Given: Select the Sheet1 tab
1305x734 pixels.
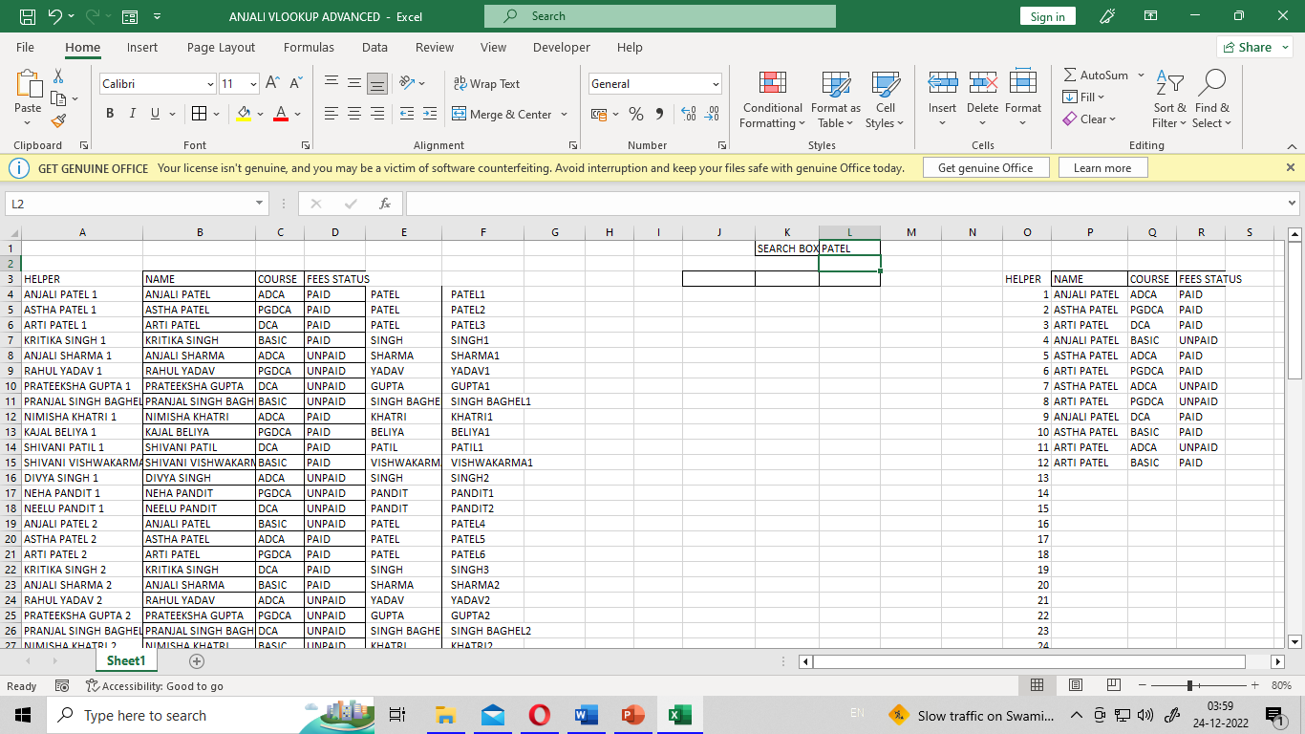Looking at the screenshot, I should tap(126, 660).
